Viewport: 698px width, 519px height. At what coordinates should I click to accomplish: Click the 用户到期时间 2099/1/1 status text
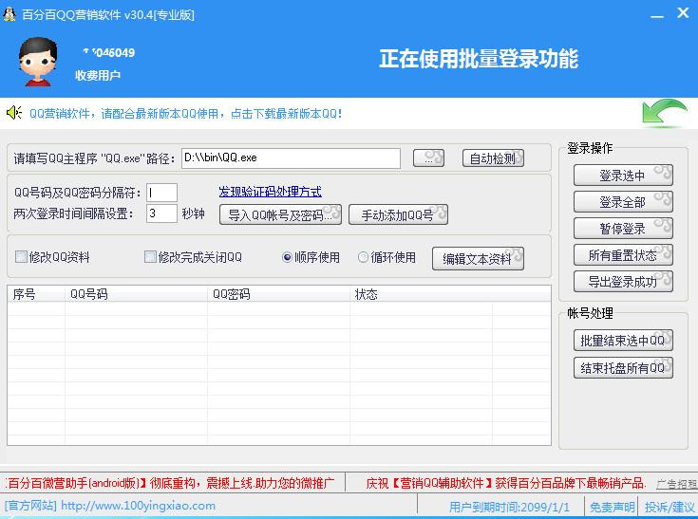(x=509, y=507)
